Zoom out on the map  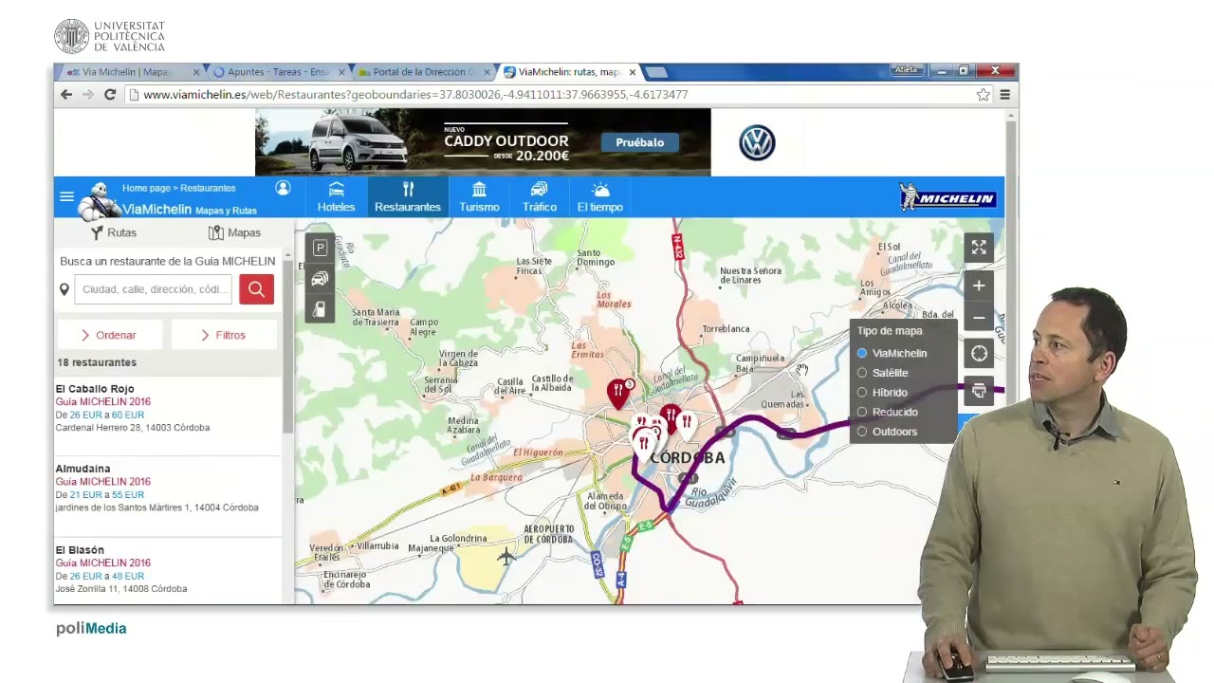(979, 318)
